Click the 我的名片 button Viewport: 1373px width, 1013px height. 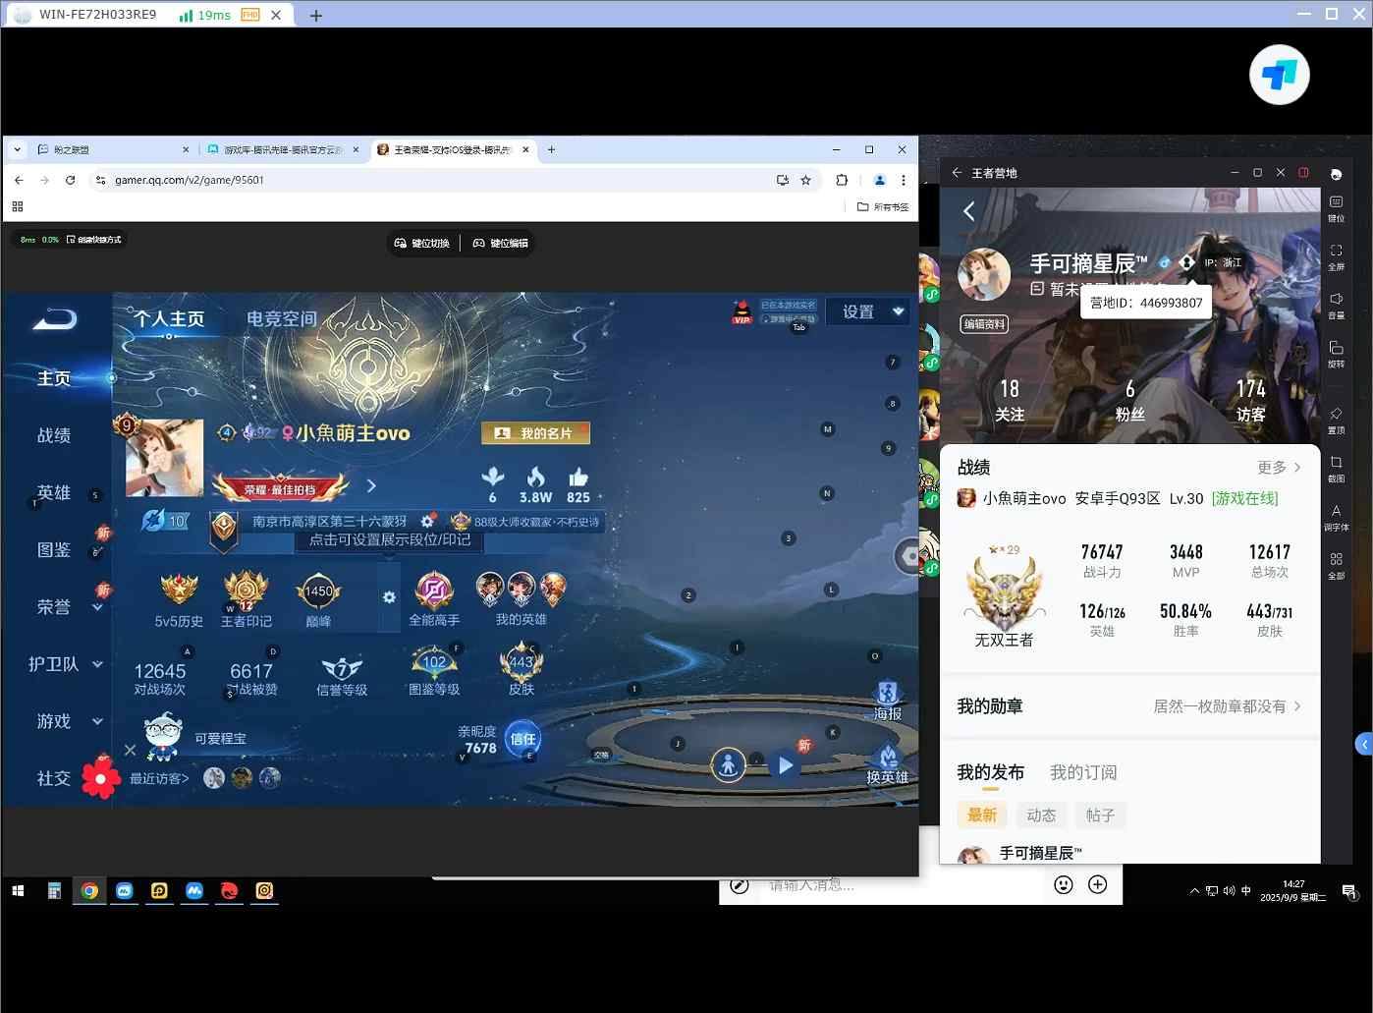point(535,433)
